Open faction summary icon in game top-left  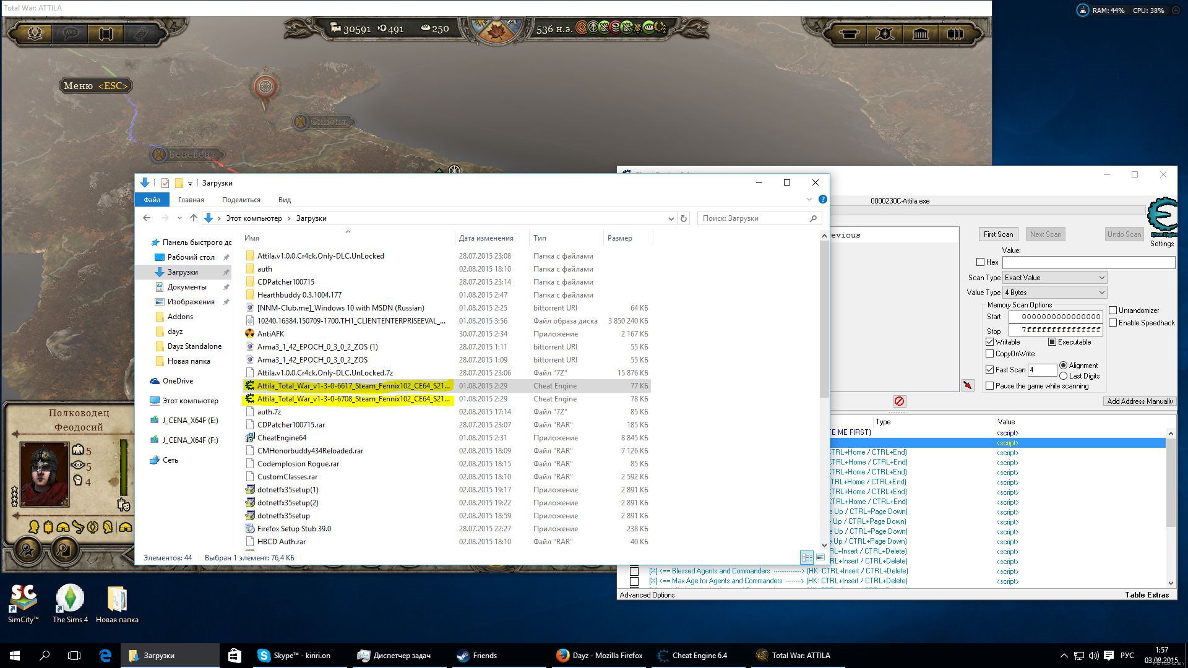coord(35,33)
